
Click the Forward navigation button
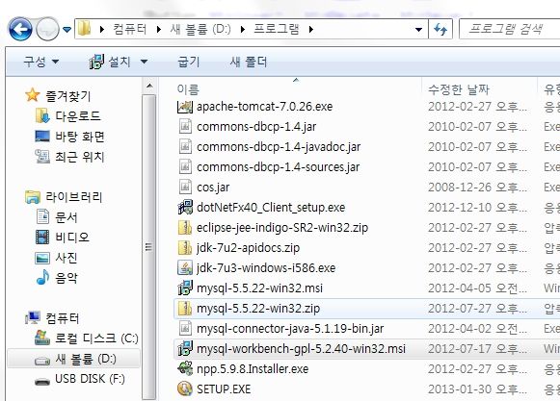click(47, 29)
